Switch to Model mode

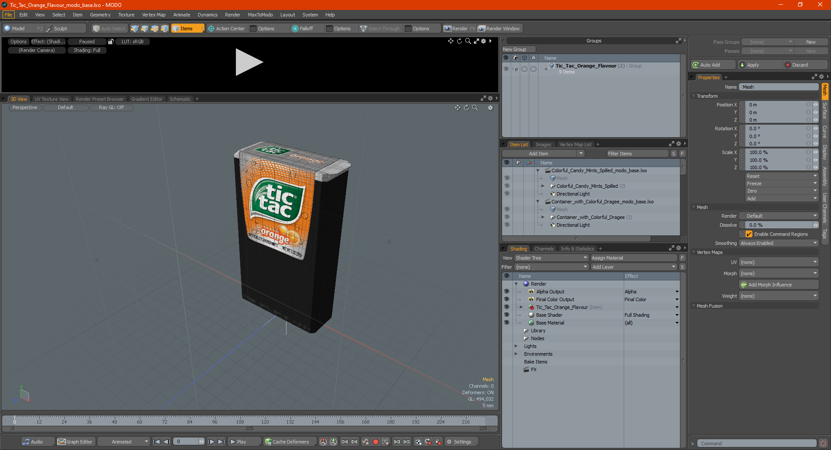[x=23, y=29]
